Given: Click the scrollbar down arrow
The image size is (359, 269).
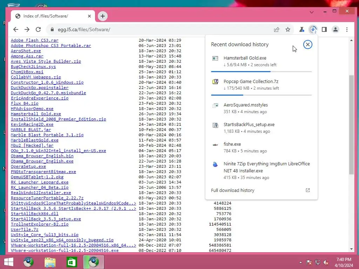Looking at the screenshot, I should (x=351, y=249).
